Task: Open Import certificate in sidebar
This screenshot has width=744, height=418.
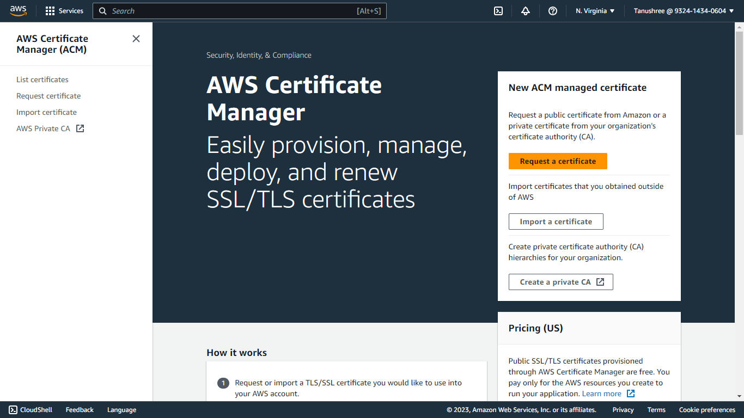Action: (46, 112)
